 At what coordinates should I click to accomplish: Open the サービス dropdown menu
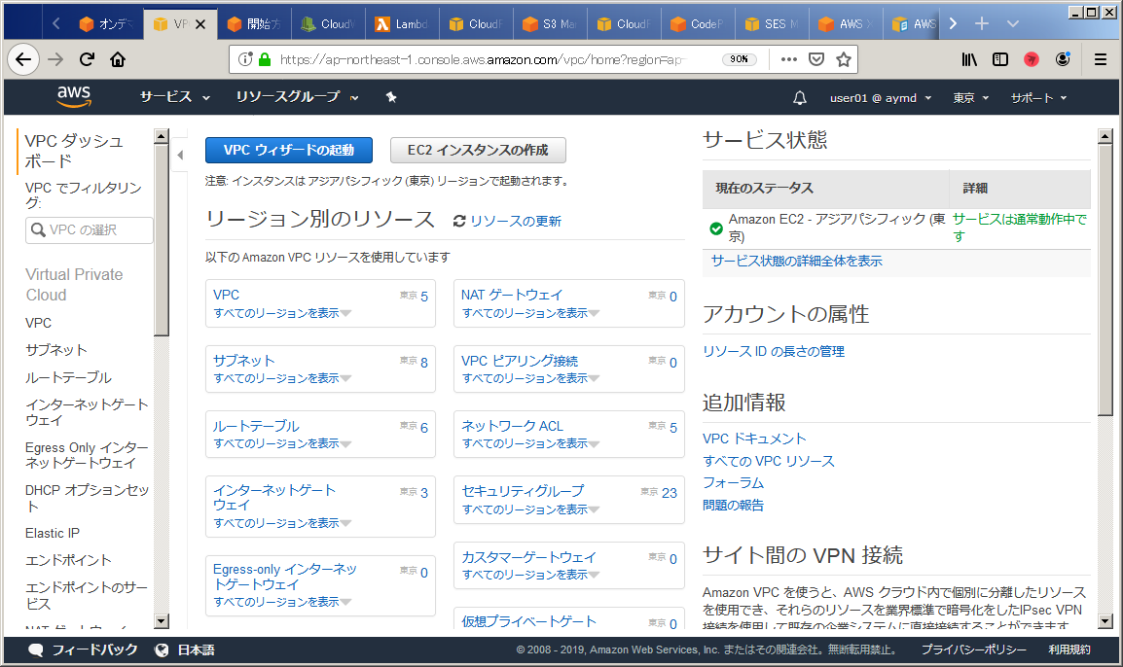(175, 96)
